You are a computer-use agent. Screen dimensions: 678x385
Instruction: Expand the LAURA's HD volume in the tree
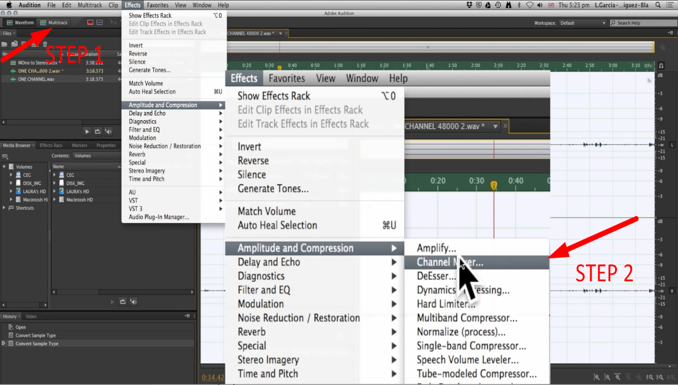[10, 191]
